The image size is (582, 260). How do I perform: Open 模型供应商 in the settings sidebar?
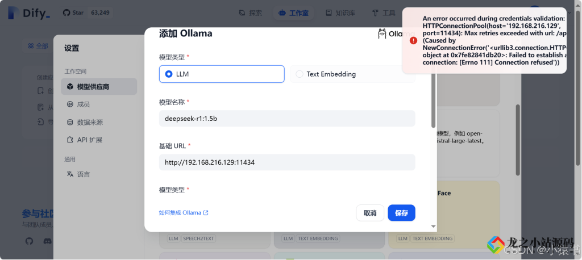coord(99,86)
